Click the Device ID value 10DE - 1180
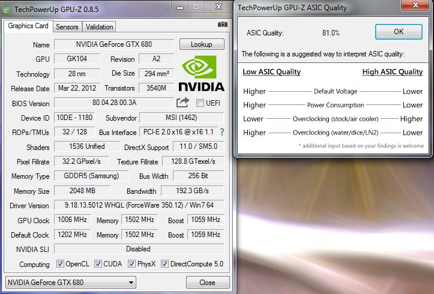434x294 pixels. click(x=74, y=118)
